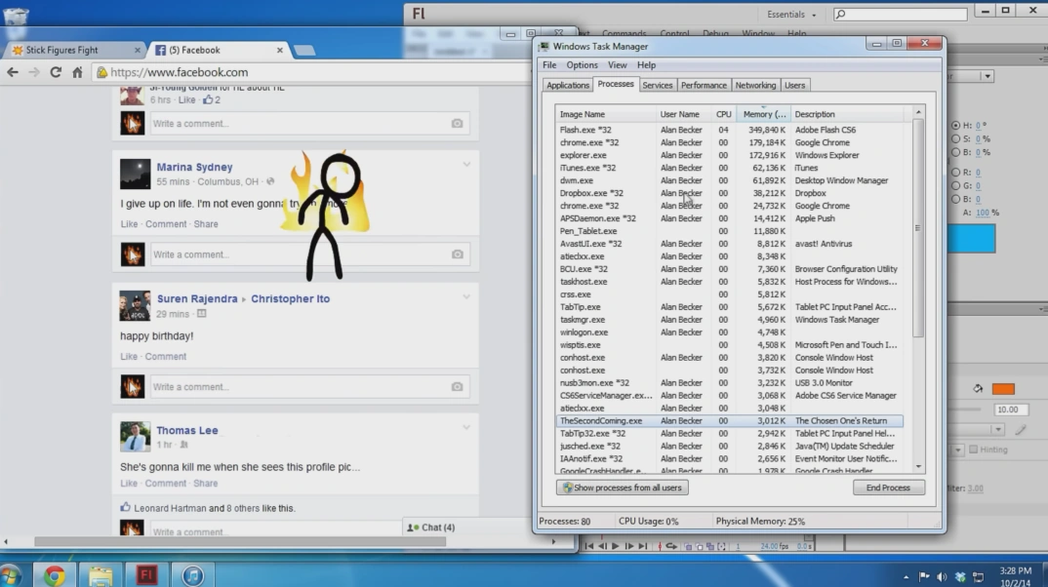Open Adobe Flash from the taskbar
This screenshot has width=1048, height=587.
click(x=146, y=575)
